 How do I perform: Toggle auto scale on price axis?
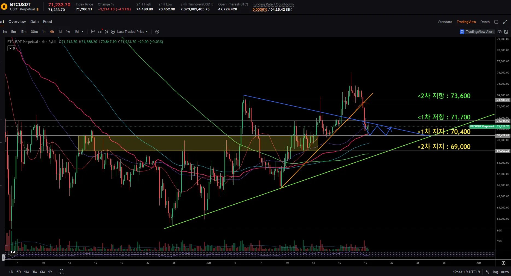[505, 272]
